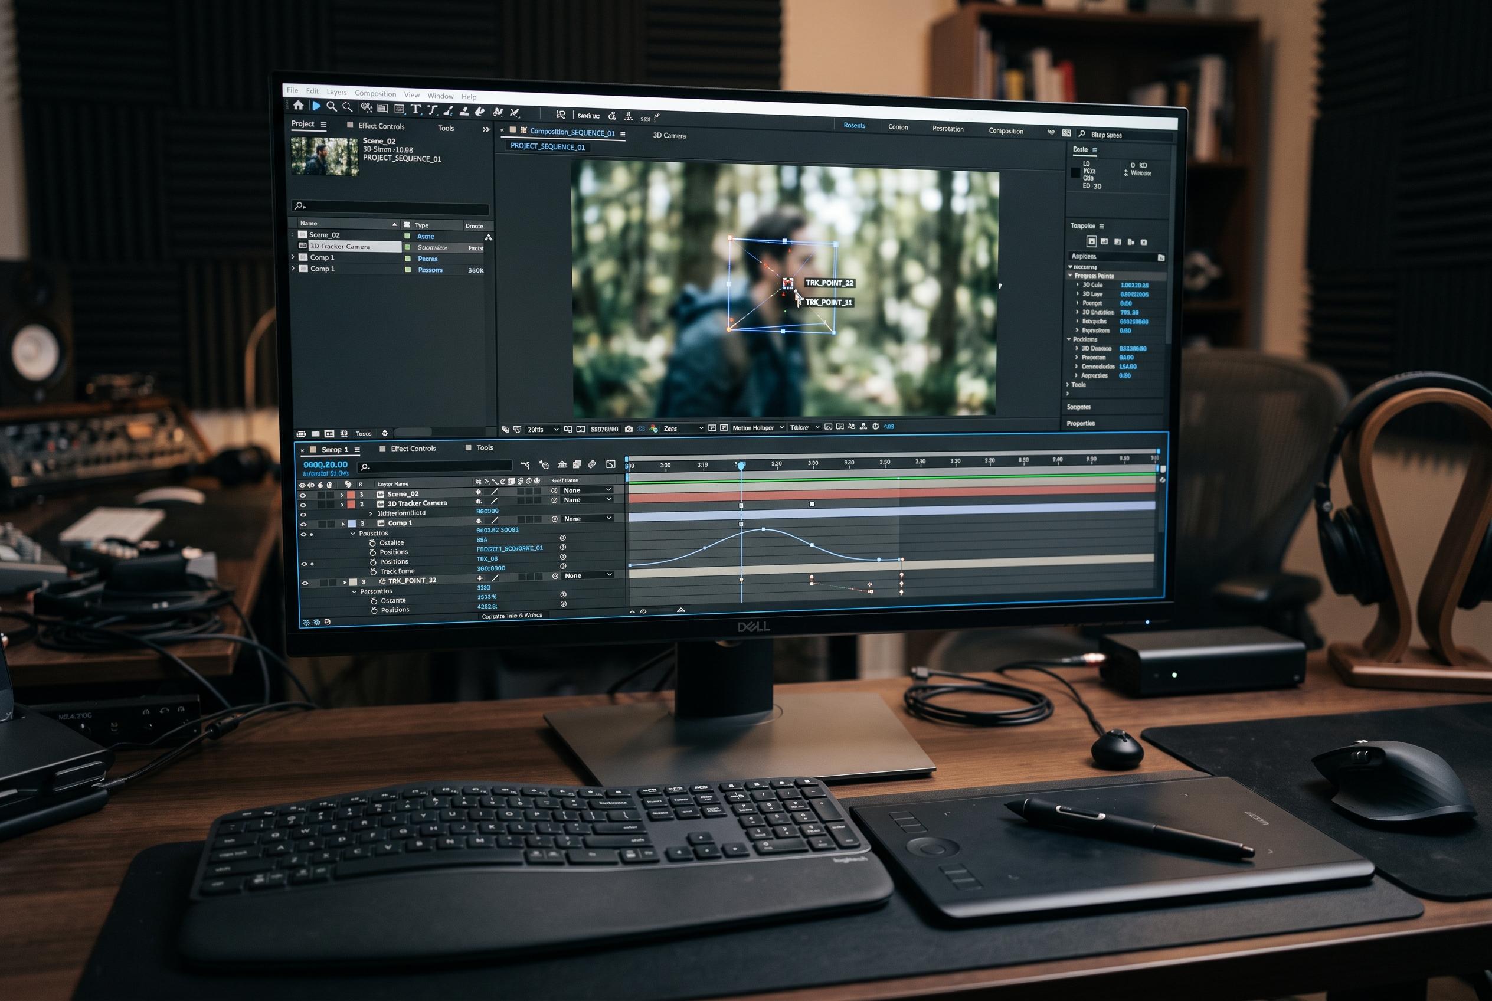Hide the Scene_02 layer using its eye icon
This screenshot has height=1001, width=1492.
(303, 495)
